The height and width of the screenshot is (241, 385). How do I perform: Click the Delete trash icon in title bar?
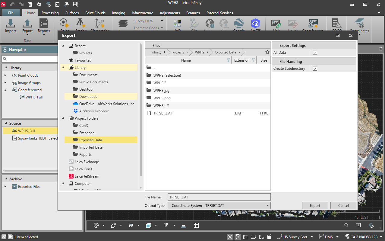pos(30,4)
